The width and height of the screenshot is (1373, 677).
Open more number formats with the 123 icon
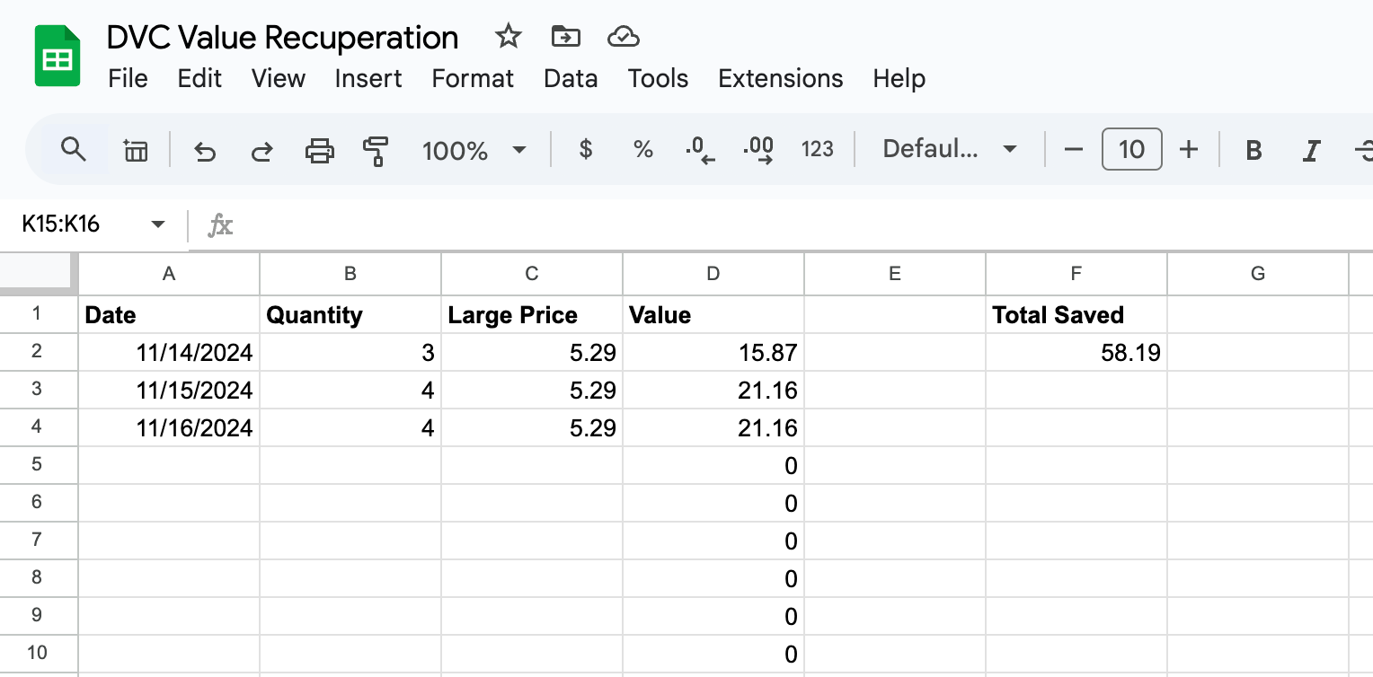[817, 150]
